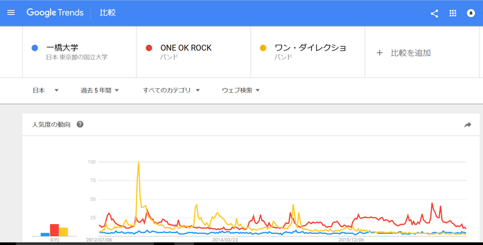Click the share icon in header
The width and height of the screenshot is (483, 245).
tap(434, 13)
